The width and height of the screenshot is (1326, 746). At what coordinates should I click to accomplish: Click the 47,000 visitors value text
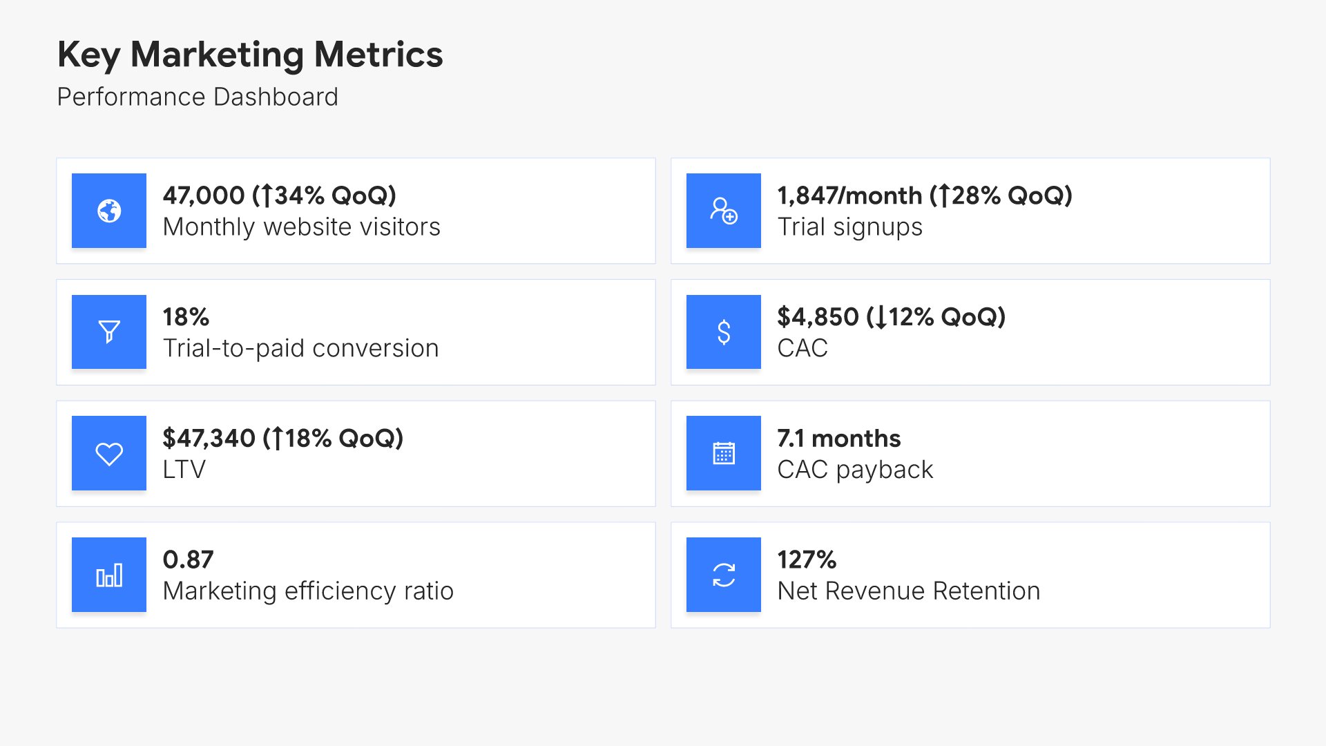279,195
